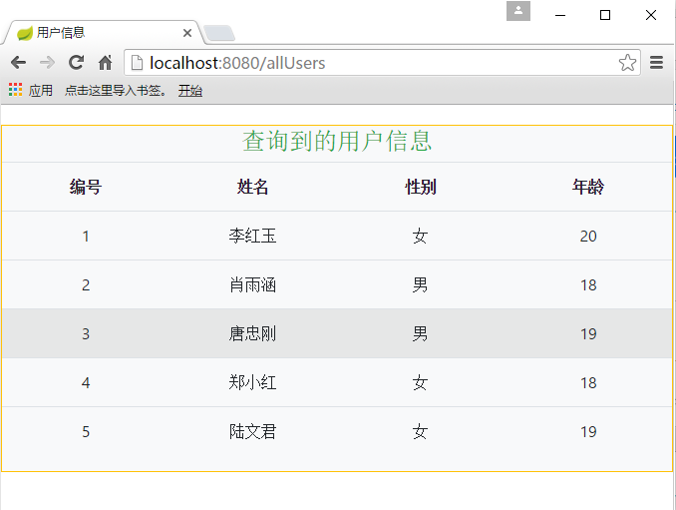Screen dimensions: 676x510
Task: Go to the home page icon
Action: 106,63
